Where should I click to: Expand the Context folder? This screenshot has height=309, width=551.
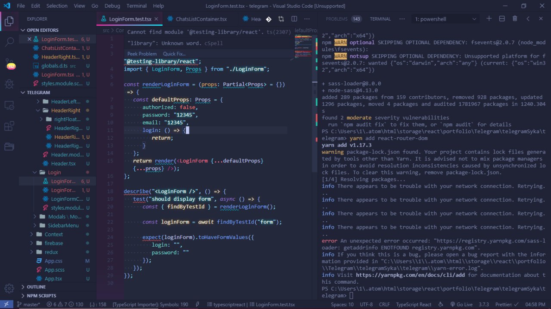[57, 234]
